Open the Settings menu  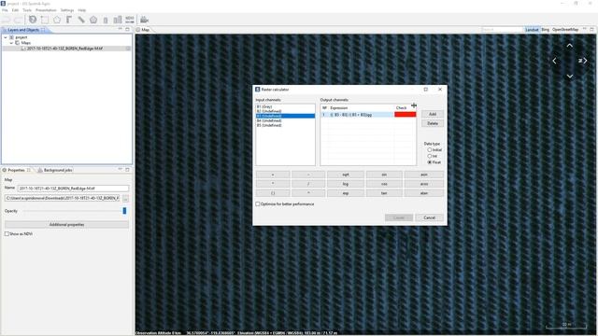click(x=67, y=10)
